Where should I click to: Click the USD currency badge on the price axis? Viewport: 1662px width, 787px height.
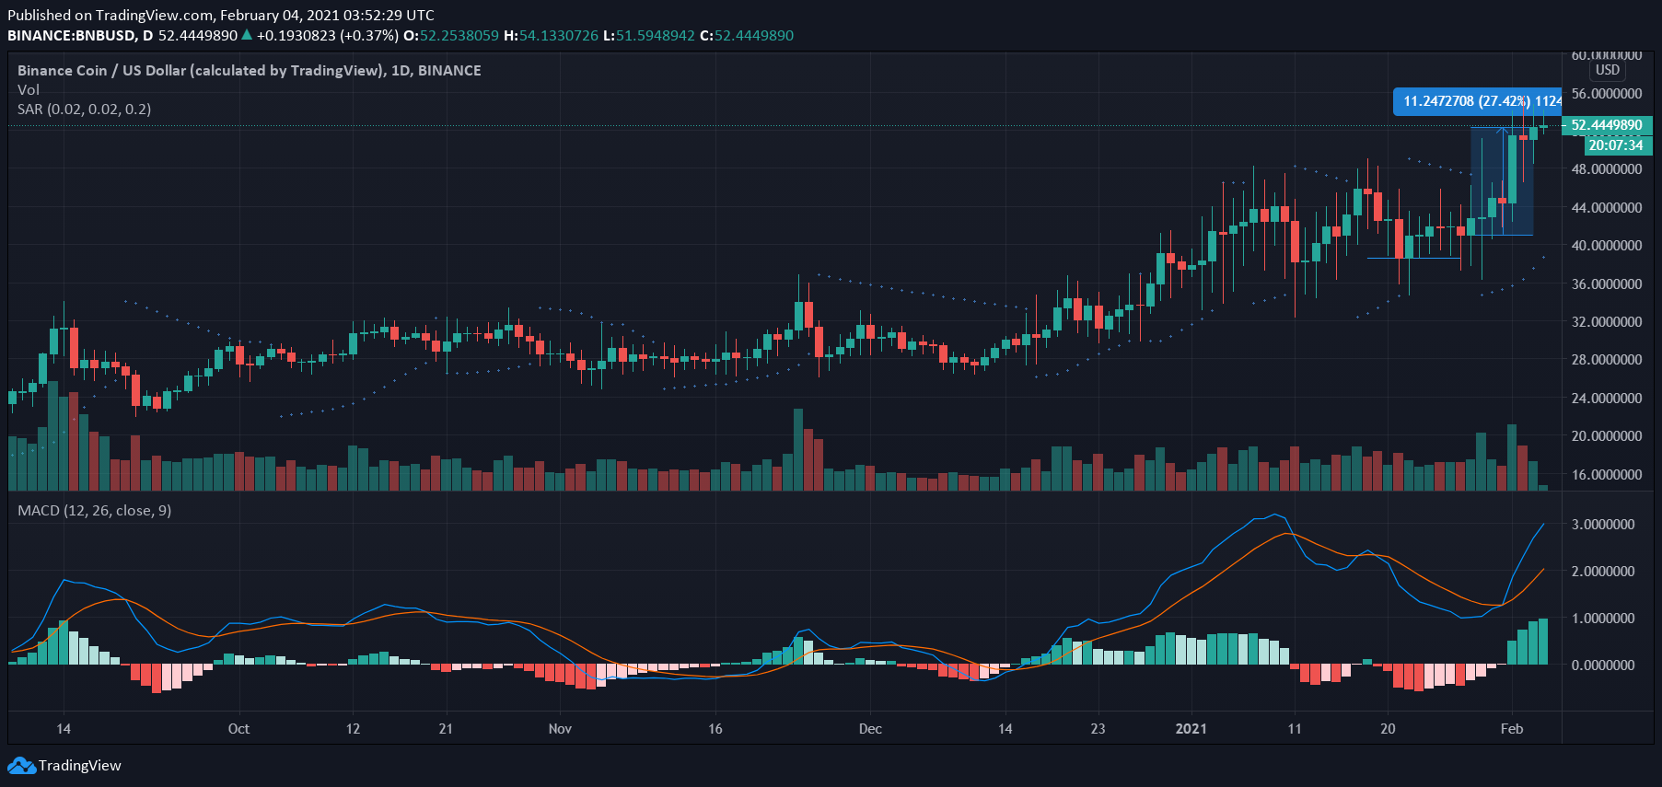(x=1608, y=70)
